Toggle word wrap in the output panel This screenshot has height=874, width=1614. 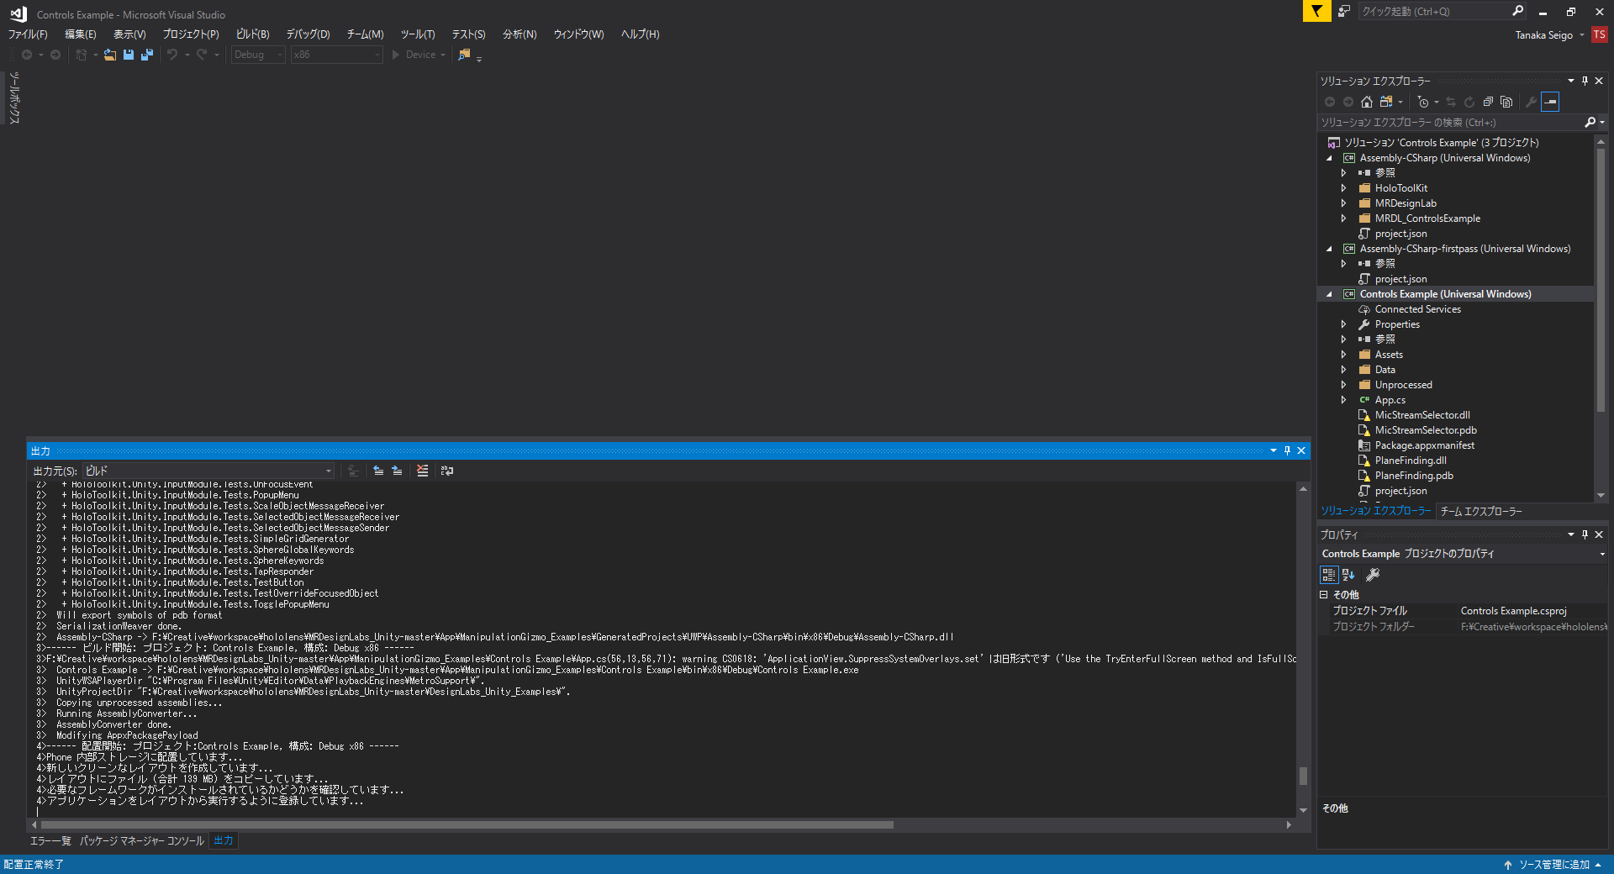click(447, 471)
